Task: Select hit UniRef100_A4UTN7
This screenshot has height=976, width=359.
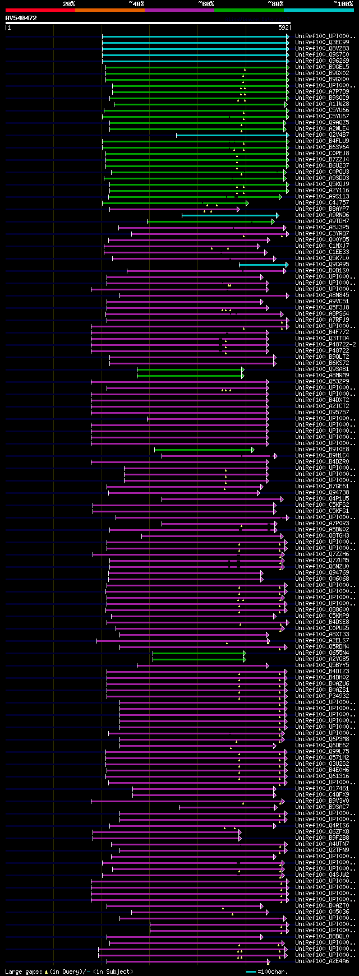Action: point(322,844)
